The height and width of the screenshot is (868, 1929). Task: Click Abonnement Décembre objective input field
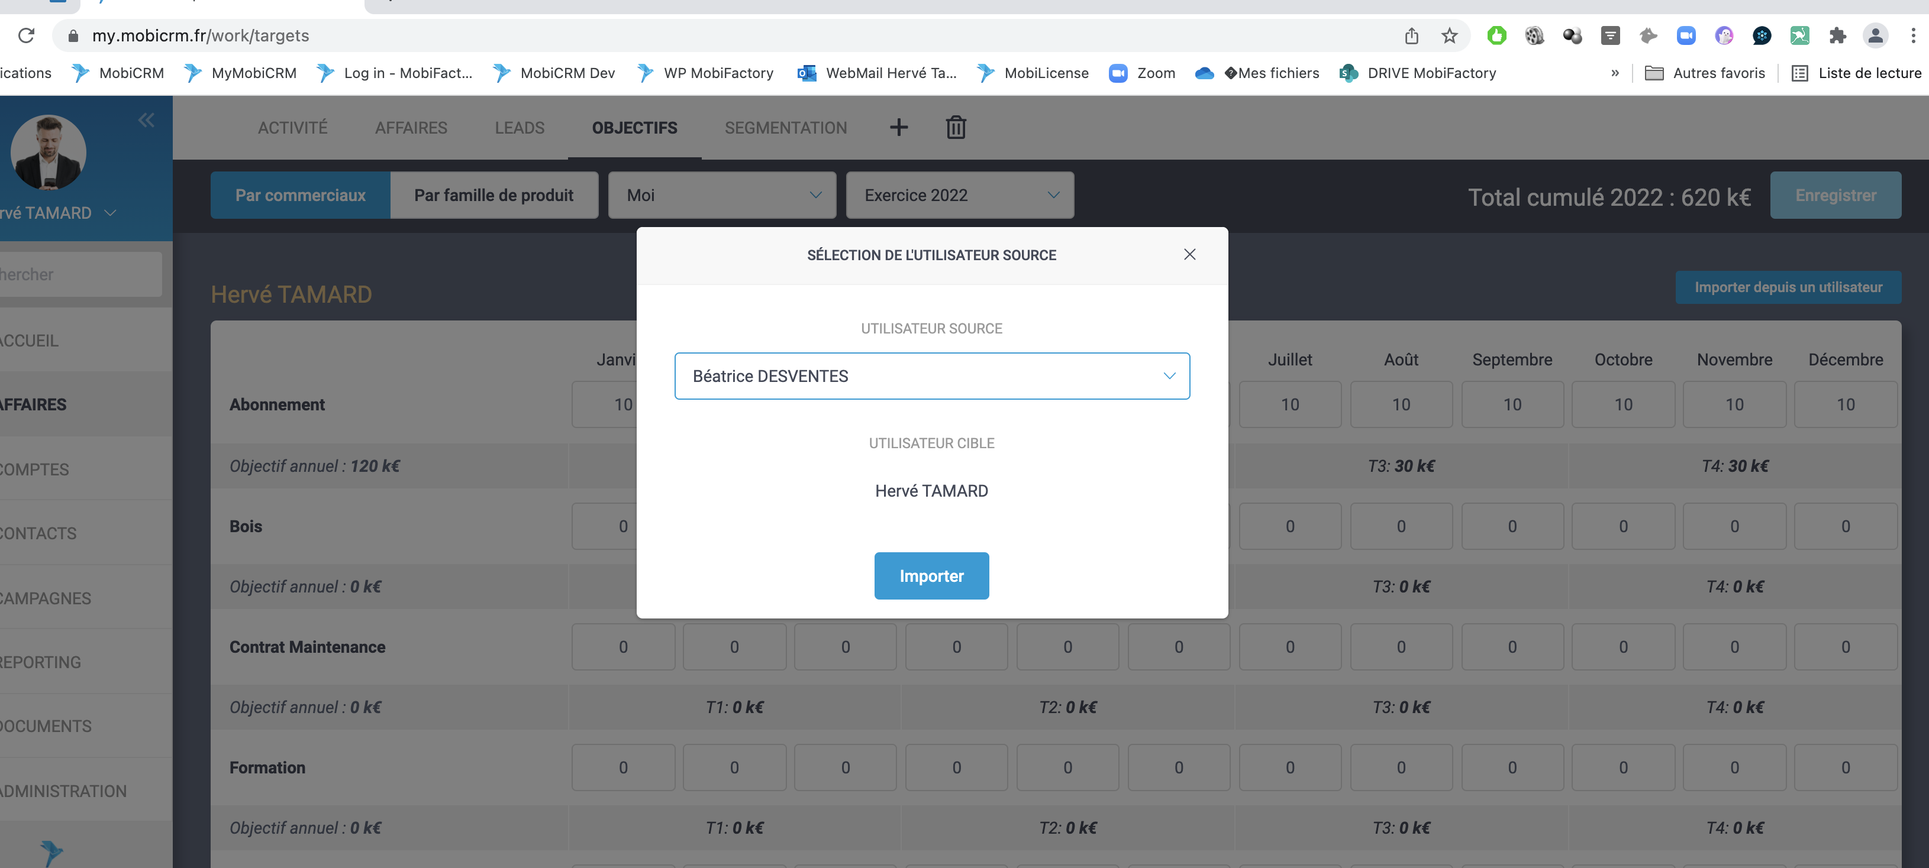1845,404
